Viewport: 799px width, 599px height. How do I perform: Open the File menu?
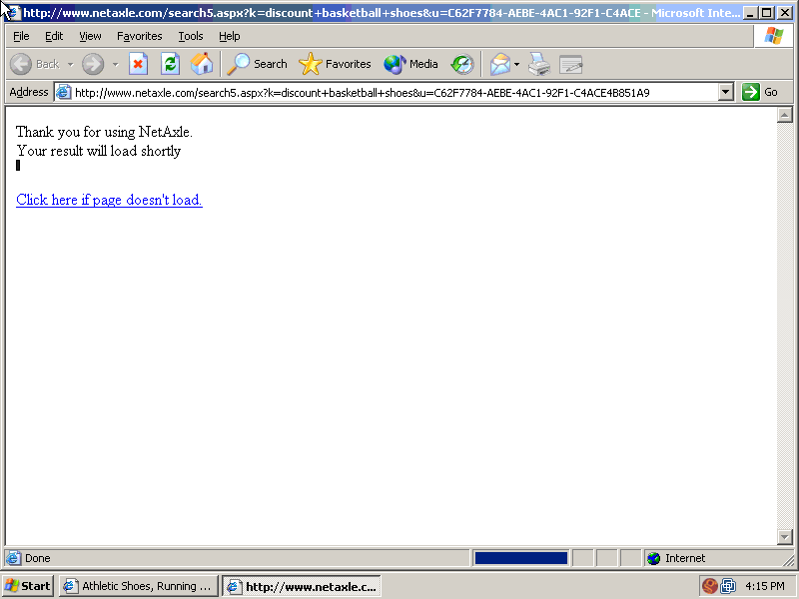21,36
